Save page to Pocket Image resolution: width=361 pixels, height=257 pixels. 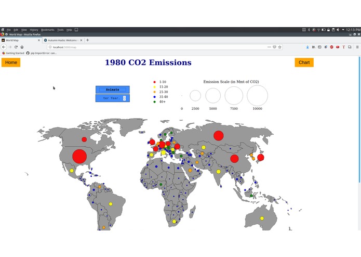point(274,47)
